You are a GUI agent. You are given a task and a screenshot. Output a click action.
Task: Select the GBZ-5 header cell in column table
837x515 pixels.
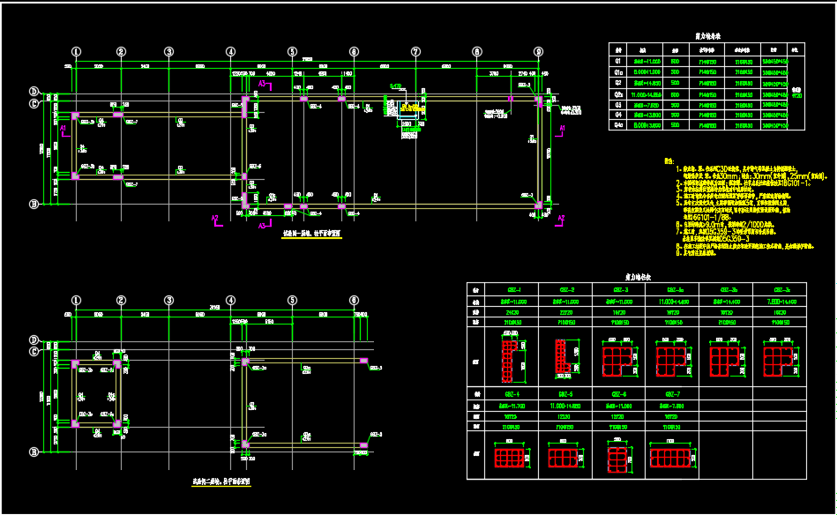566,394
